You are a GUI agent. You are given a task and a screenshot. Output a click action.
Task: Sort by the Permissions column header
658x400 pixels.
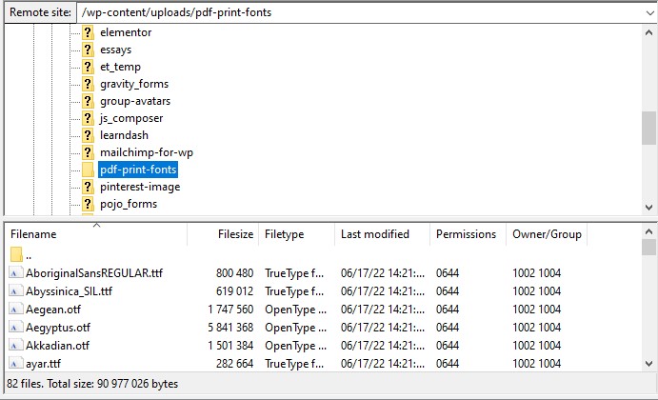[x=468, y=234]
